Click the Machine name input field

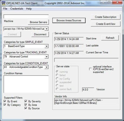pyautogui.click(x=26, y=16)
